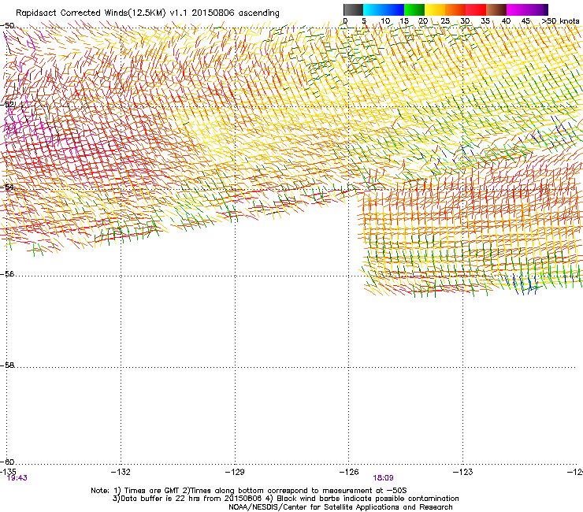
Task: Click the gray 0-5 knots legend swatch
Action: [x=353, y=9]
